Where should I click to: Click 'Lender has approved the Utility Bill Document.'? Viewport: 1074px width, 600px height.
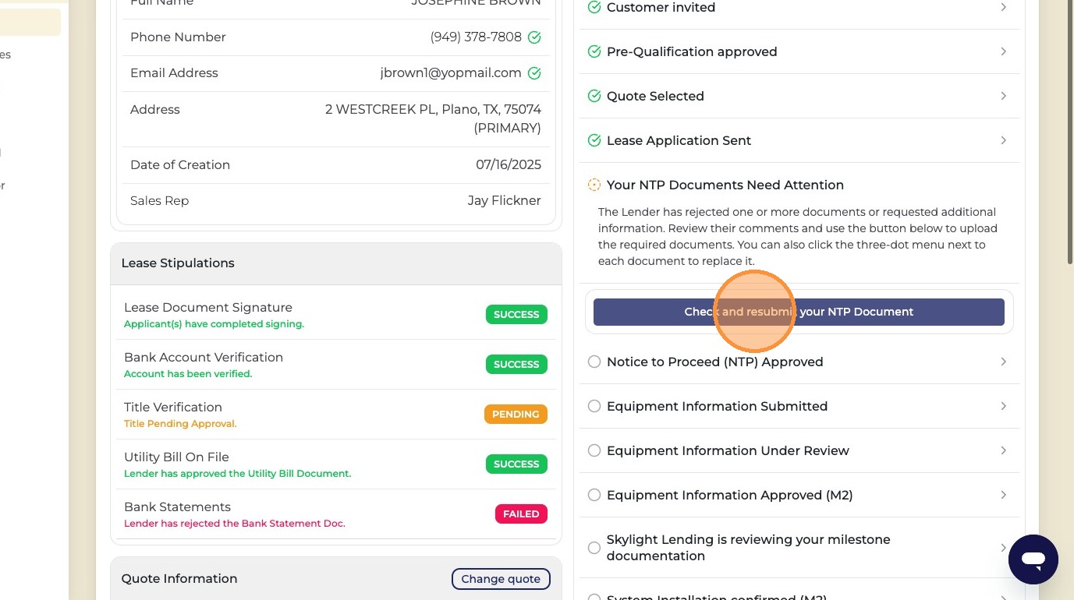[x=238, y=474]
